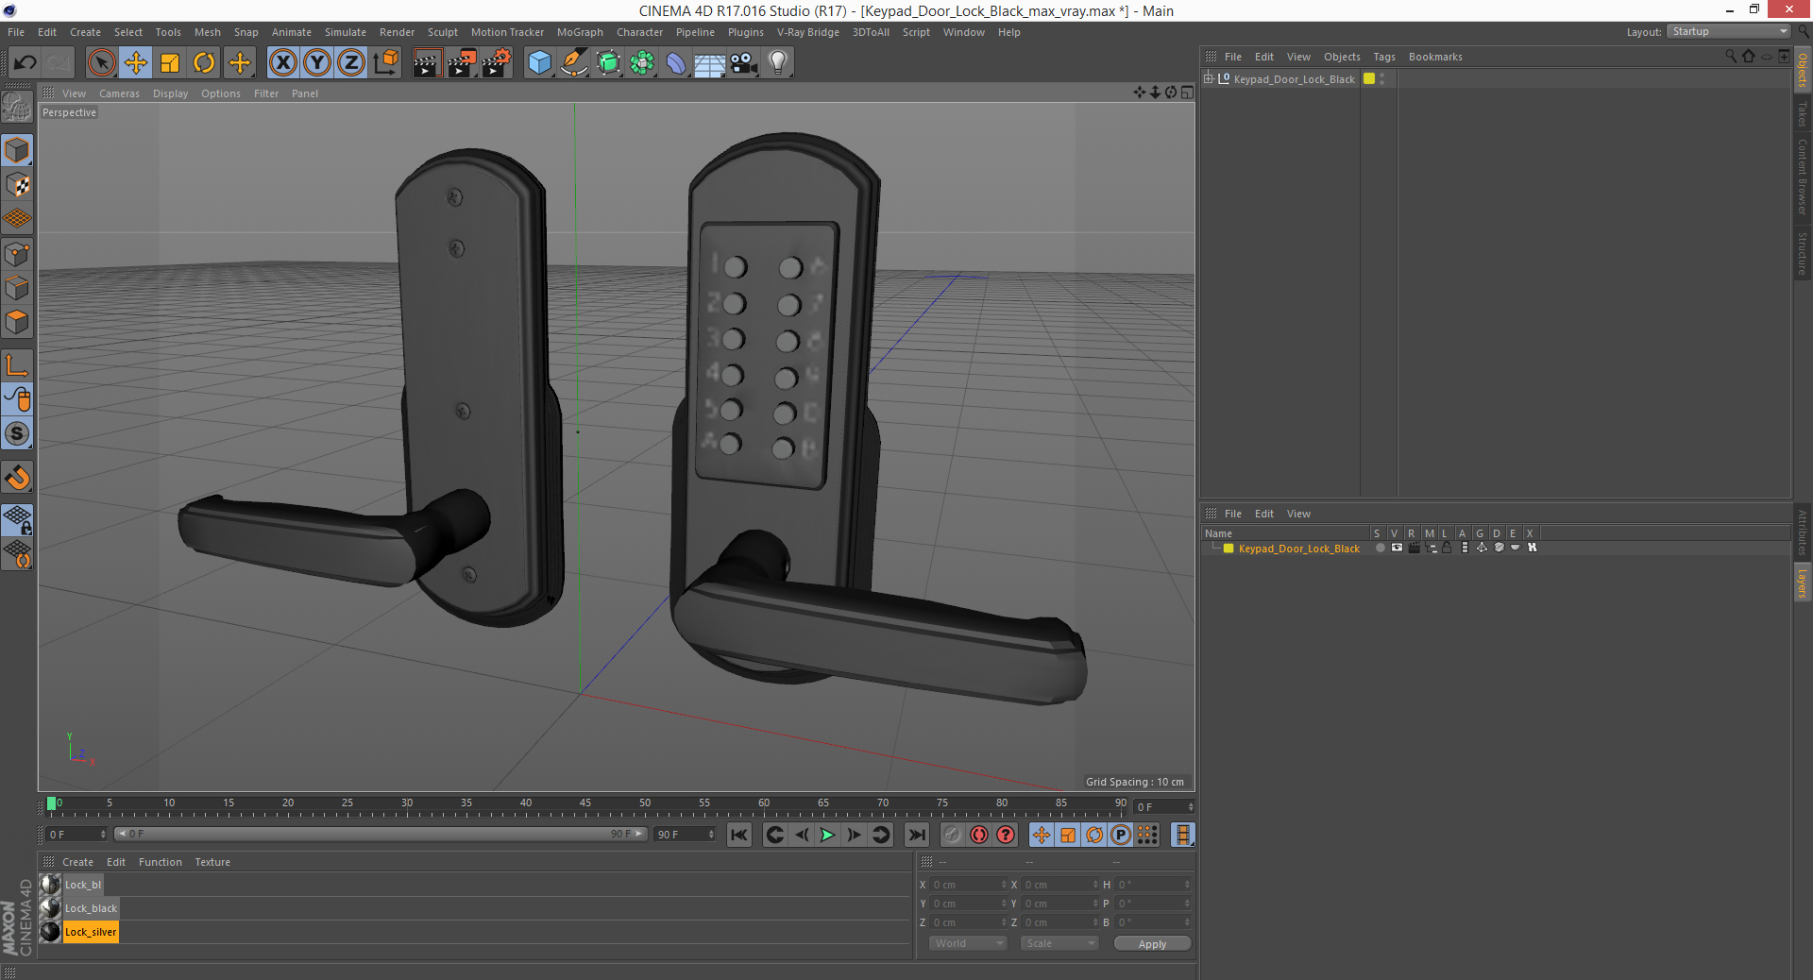
Task: Open the World coordinate dropdown
Action: point(969,943)
